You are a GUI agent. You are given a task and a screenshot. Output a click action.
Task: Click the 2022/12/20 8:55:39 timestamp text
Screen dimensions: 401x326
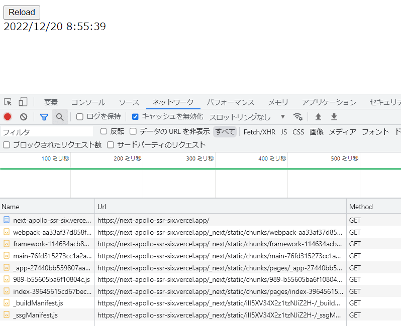pyautogui.click(x=55, y=27)
